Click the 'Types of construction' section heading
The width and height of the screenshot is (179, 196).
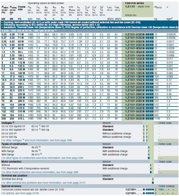pyautogui.click(x=14, y=144)
